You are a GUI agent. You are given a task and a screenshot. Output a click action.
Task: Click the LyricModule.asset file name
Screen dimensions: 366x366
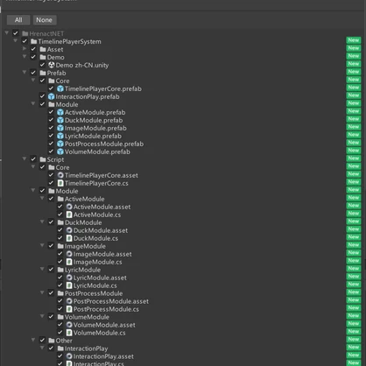pos(100,278)
